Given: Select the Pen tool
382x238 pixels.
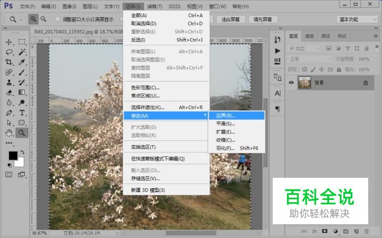Looking at the screenshot, I should click(x=9, y=113).
